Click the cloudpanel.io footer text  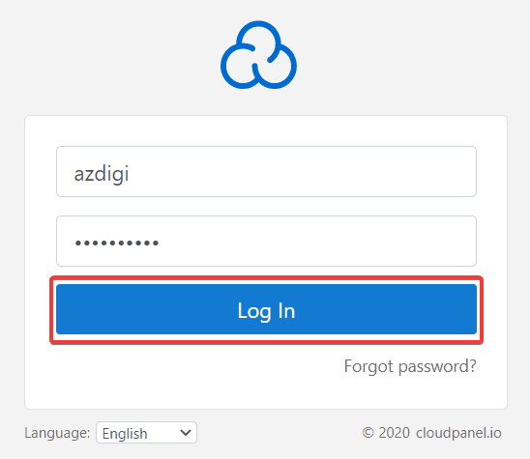[x=458, y=433]
